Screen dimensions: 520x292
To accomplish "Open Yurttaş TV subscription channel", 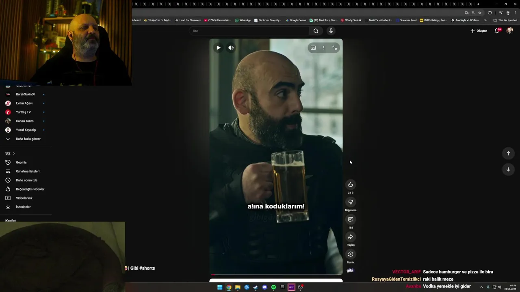I will tap(26, 112).
